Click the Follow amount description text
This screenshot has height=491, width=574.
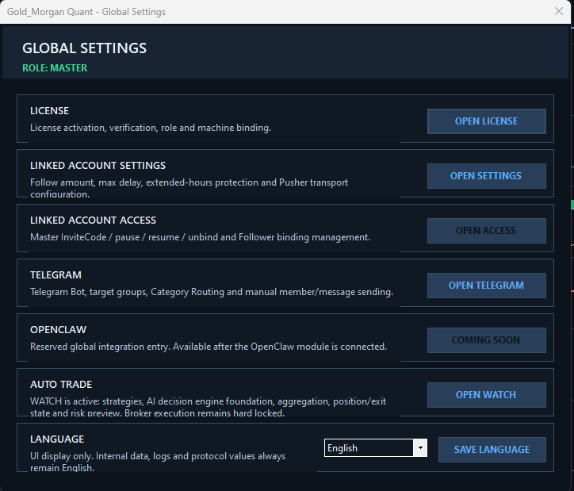tap(189, 188)
